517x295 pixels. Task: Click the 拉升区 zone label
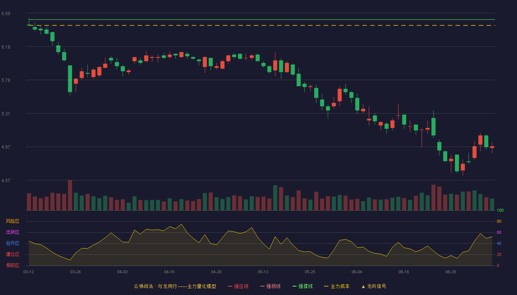coord(13,243)
